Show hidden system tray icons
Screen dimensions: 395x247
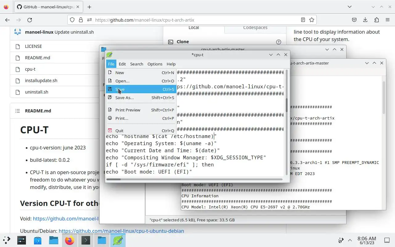click(350, 240)
